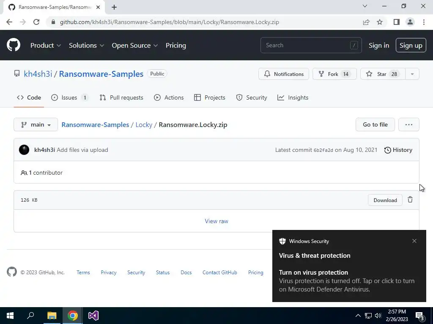Expand the Open Source dropdown
Viewport: 433px width, 324px height.
pyautogui.click(x=135, y=45)
